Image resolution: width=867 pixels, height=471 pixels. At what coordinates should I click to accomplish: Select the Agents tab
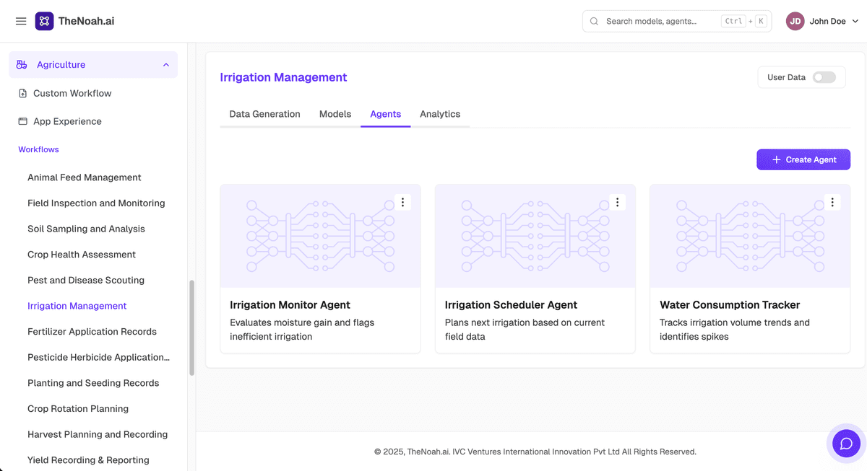[x=386, y=114]
